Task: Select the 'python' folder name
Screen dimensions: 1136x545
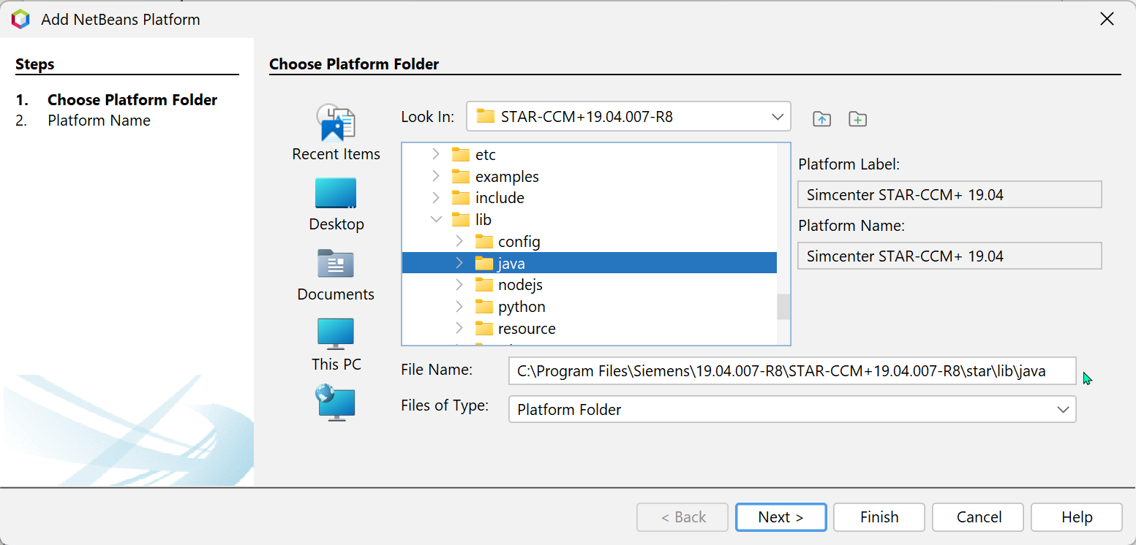Action: [x=522, y=307]
